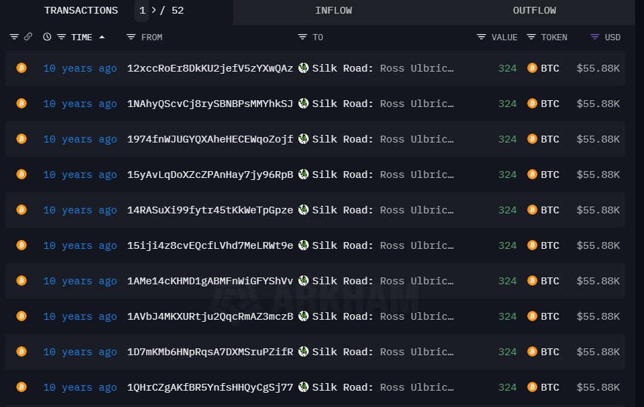
Task: Click the Bitcoin icon in the third row
Action: [x=21, y=139]
